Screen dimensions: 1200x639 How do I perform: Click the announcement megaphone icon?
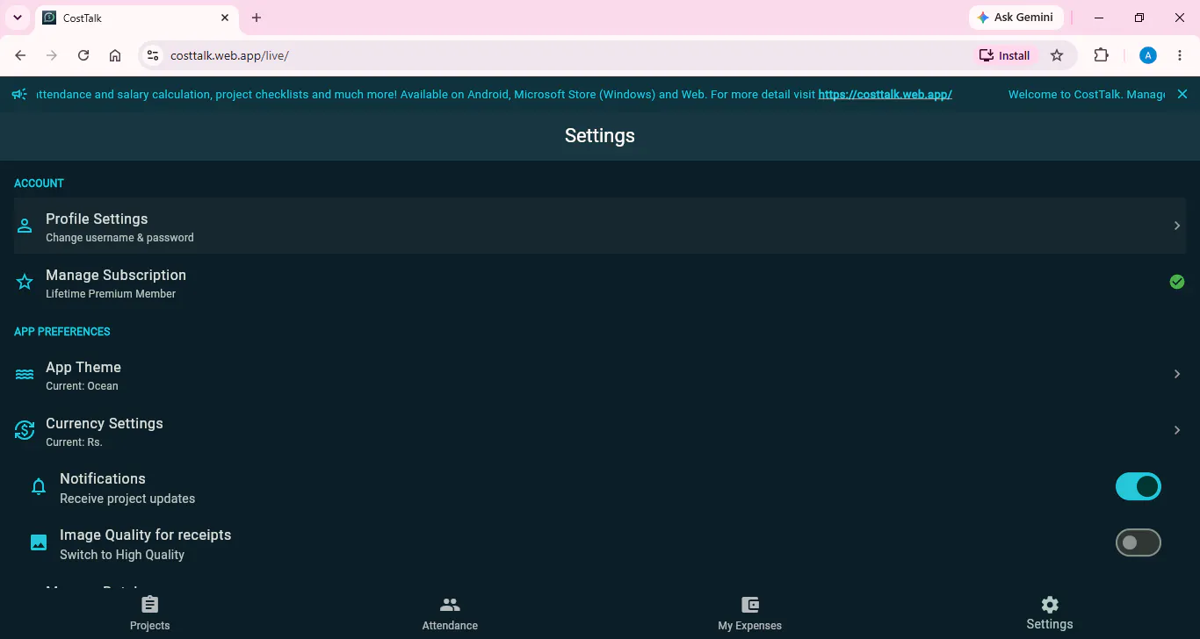(19, 94)
